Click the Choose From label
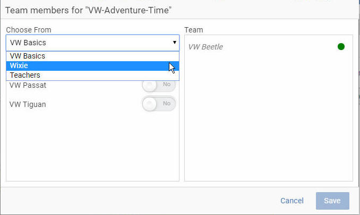 [x=29, y=30]
